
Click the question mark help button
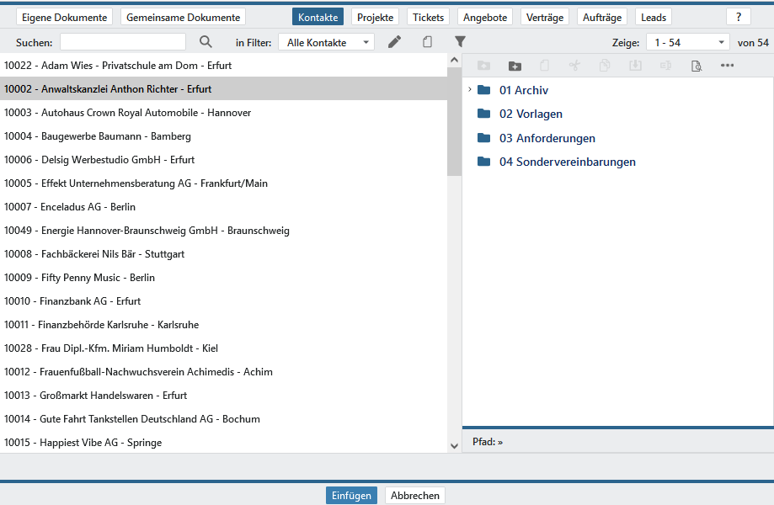tap(738, 17)
